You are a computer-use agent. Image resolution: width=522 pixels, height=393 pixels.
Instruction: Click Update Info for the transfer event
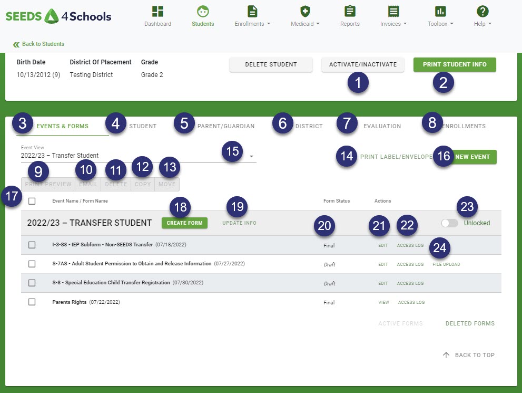[239, 223]
